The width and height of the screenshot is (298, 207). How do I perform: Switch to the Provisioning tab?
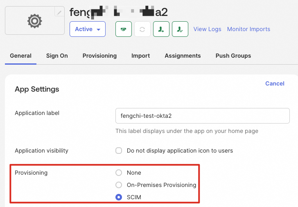[x=99, y=56]
